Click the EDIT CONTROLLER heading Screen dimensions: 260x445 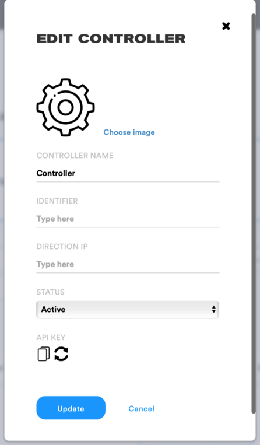[x=111, y=38]
